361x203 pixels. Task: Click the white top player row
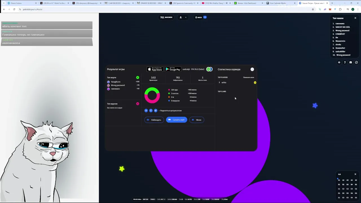pyautogui.click(x=236, y=83)
